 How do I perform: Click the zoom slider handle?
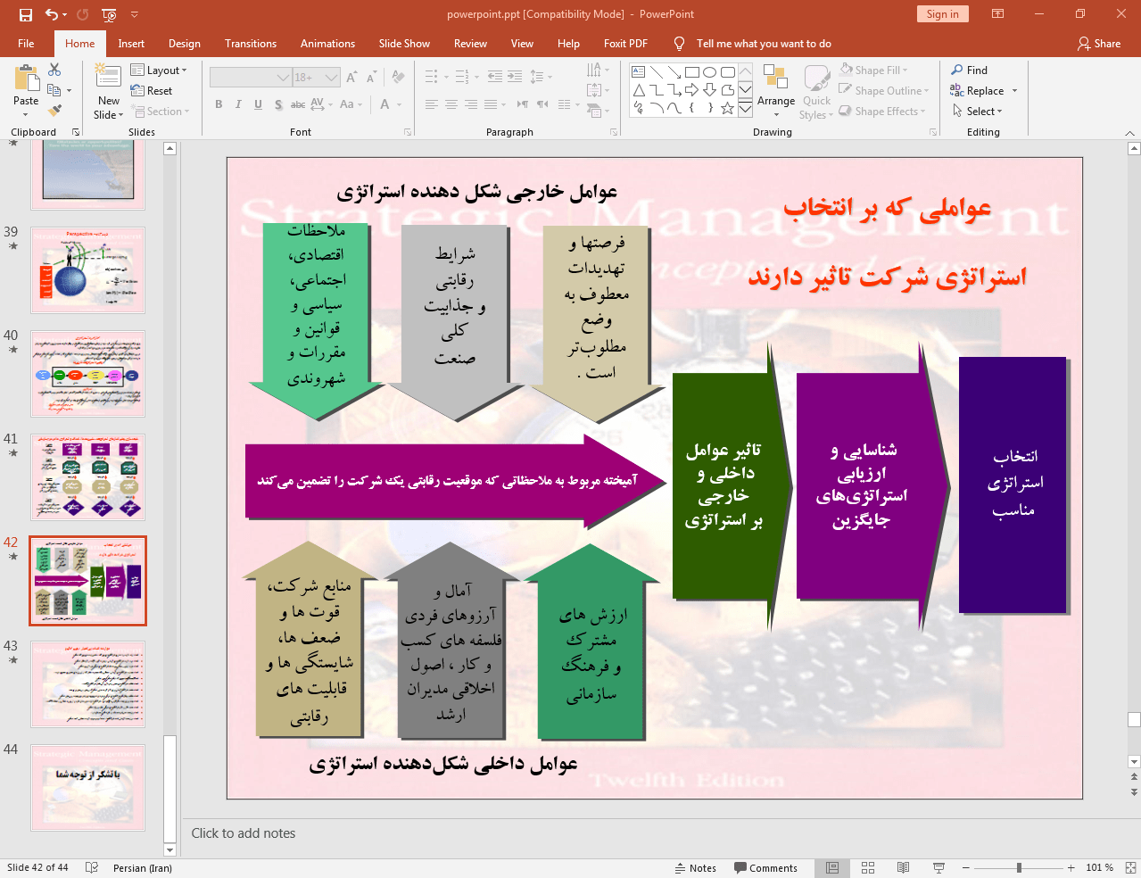click(x=1019, y=868)
